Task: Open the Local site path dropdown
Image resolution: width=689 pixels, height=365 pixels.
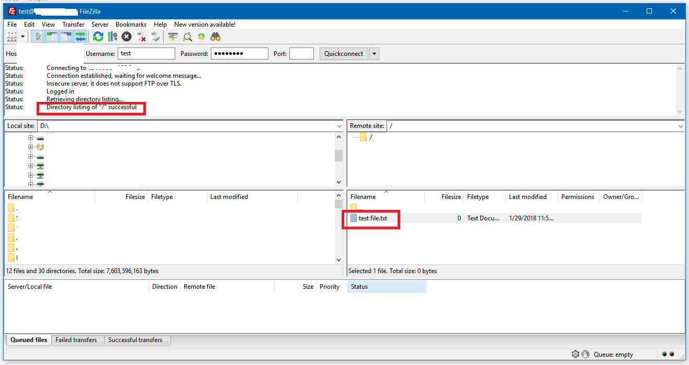Action: tap(339, 126)
